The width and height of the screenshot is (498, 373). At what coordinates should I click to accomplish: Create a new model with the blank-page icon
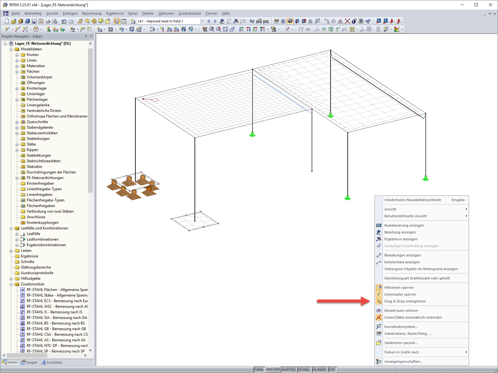click(x=7, y=21)
